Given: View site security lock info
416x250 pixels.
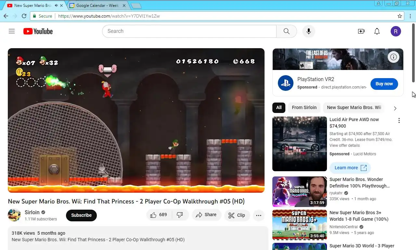Looking at the screenshot, I should coord(35,16).
